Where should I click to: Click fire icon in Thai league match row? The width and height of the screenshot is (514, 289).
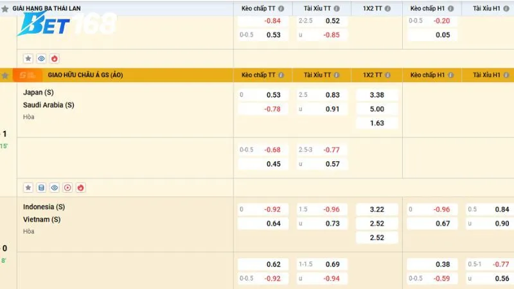tap(54, 58)
